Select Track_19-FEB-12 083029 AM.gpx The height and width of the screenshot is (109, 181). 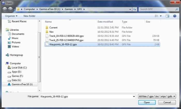pos(66,36)
